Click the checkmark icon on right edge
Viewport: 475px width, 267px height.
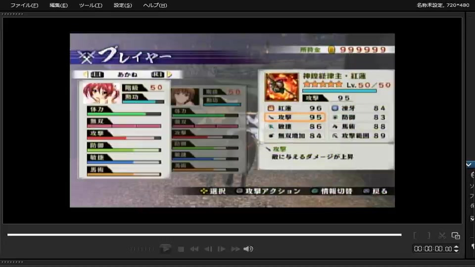click(x=469, y=164)
